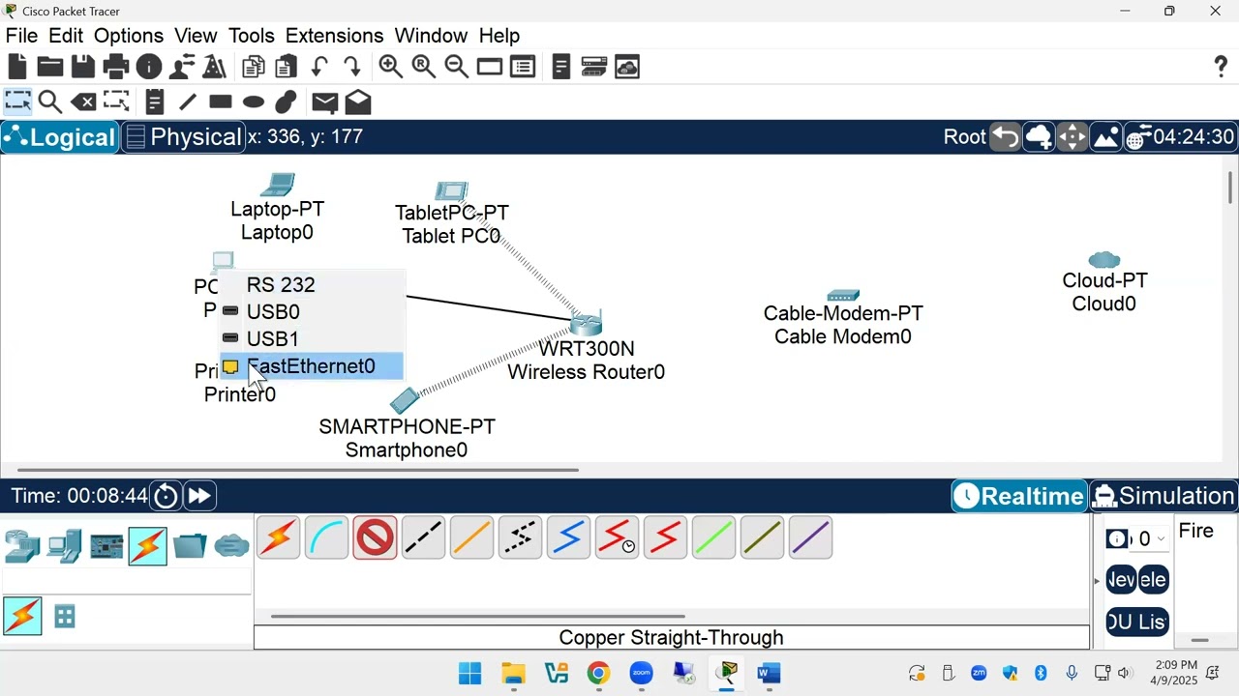1239x696 pixels.
Task: Pick the Delete tool
Action: click(x=83, y=101)
